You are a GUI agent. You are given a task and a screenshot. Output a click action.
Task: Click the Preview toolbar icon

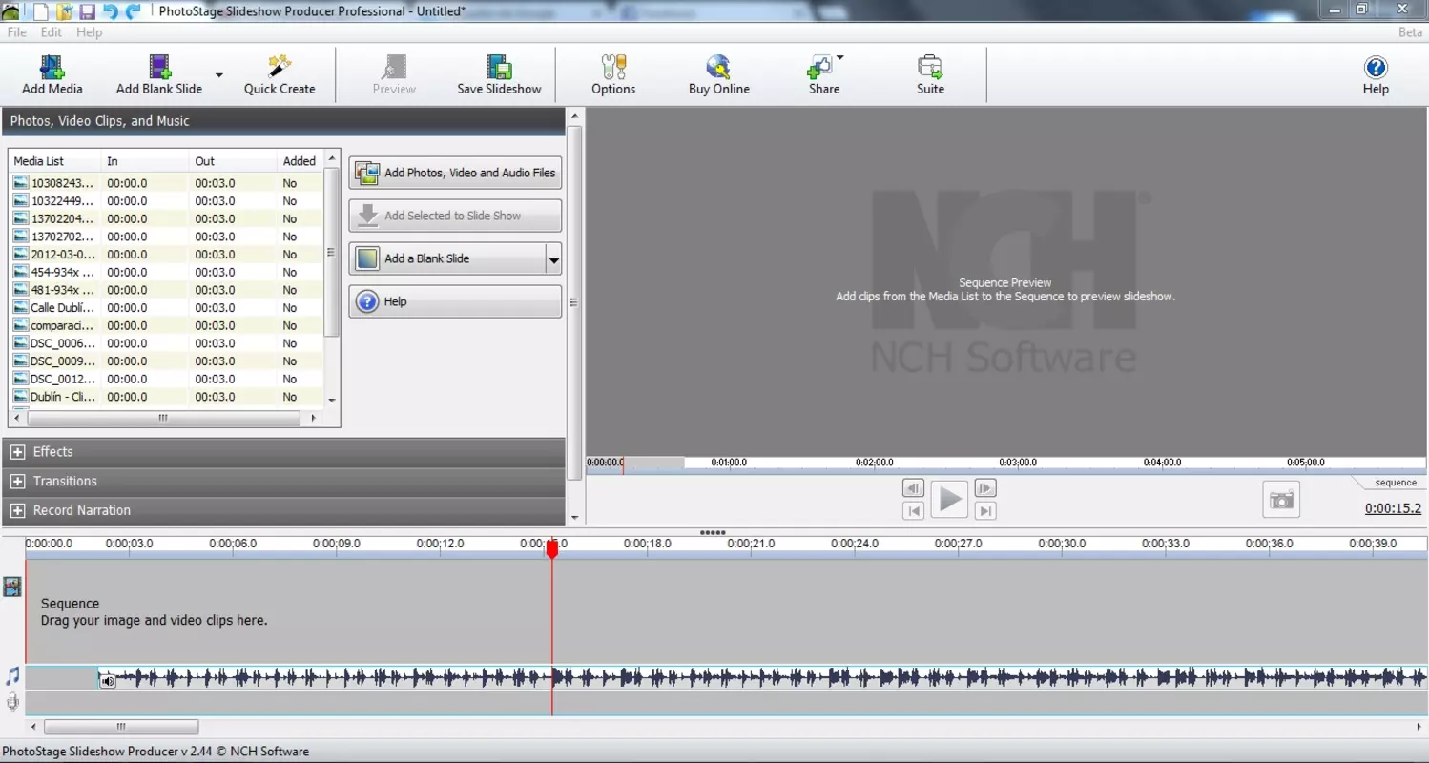394,75
